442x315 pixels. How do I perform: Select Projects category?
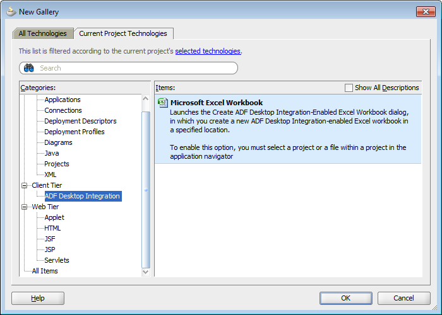[x=57, y=164]
